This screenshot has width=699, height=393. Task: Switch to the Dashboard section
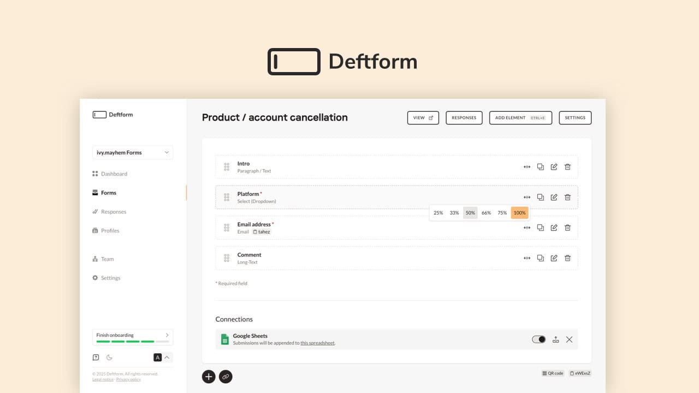114,174
